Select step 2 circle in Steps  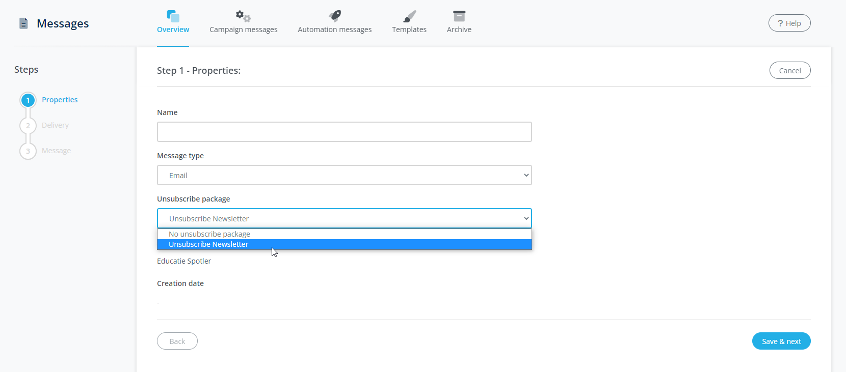(28, 126)
